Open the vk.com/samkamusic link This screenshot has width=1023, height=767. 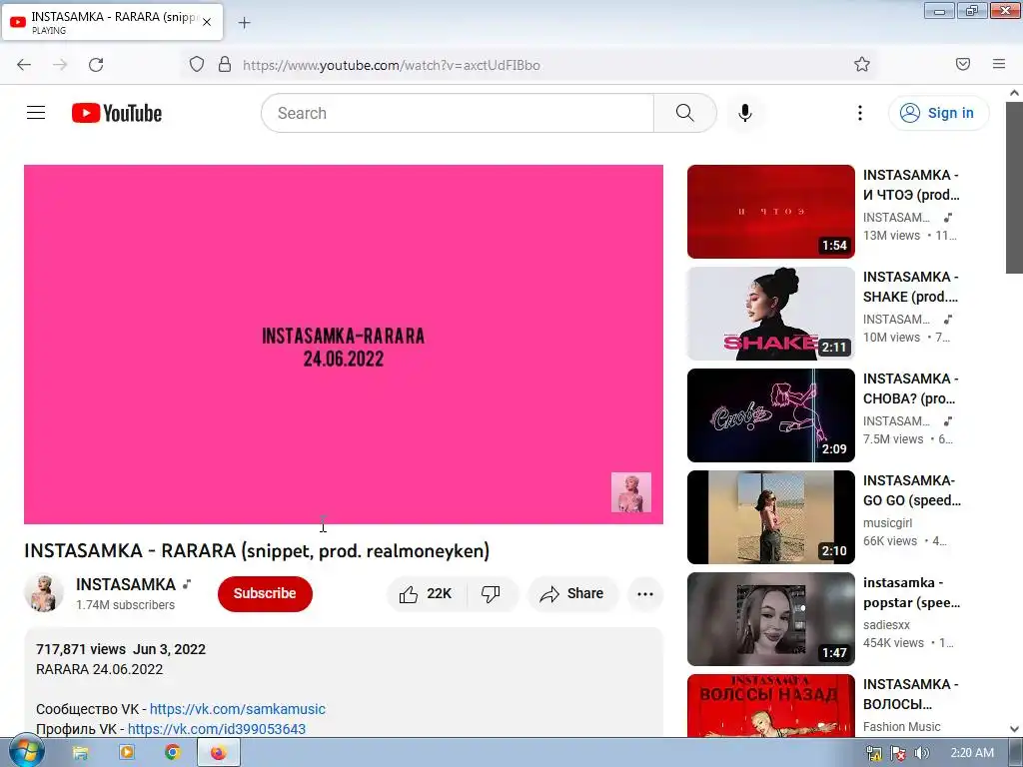(x=238, y=709)
